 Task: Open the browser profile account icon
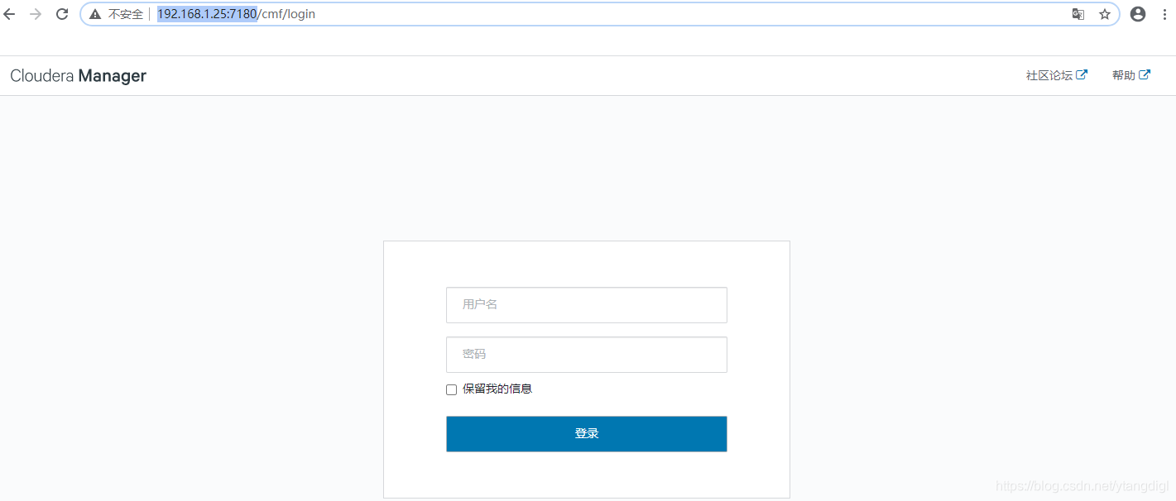point(1137,14)
